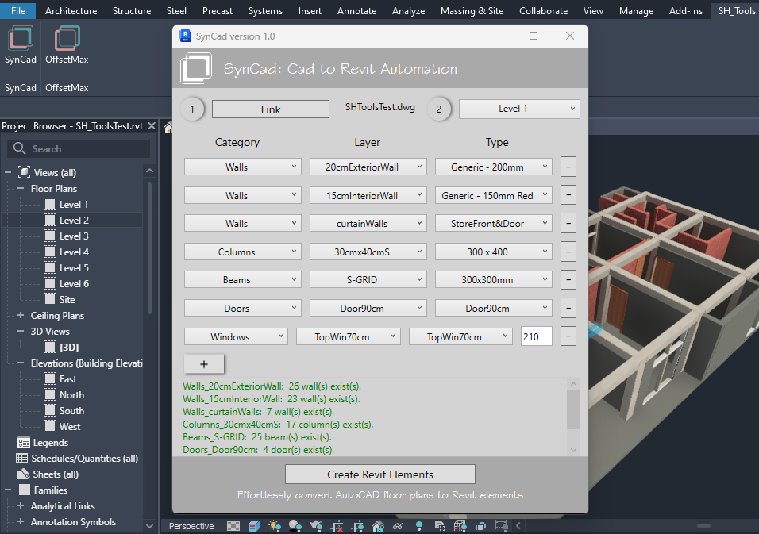The height and width of the screenshot is (534, 759).
Task: Select the North elevation in Project Browser
Action: 71,394
